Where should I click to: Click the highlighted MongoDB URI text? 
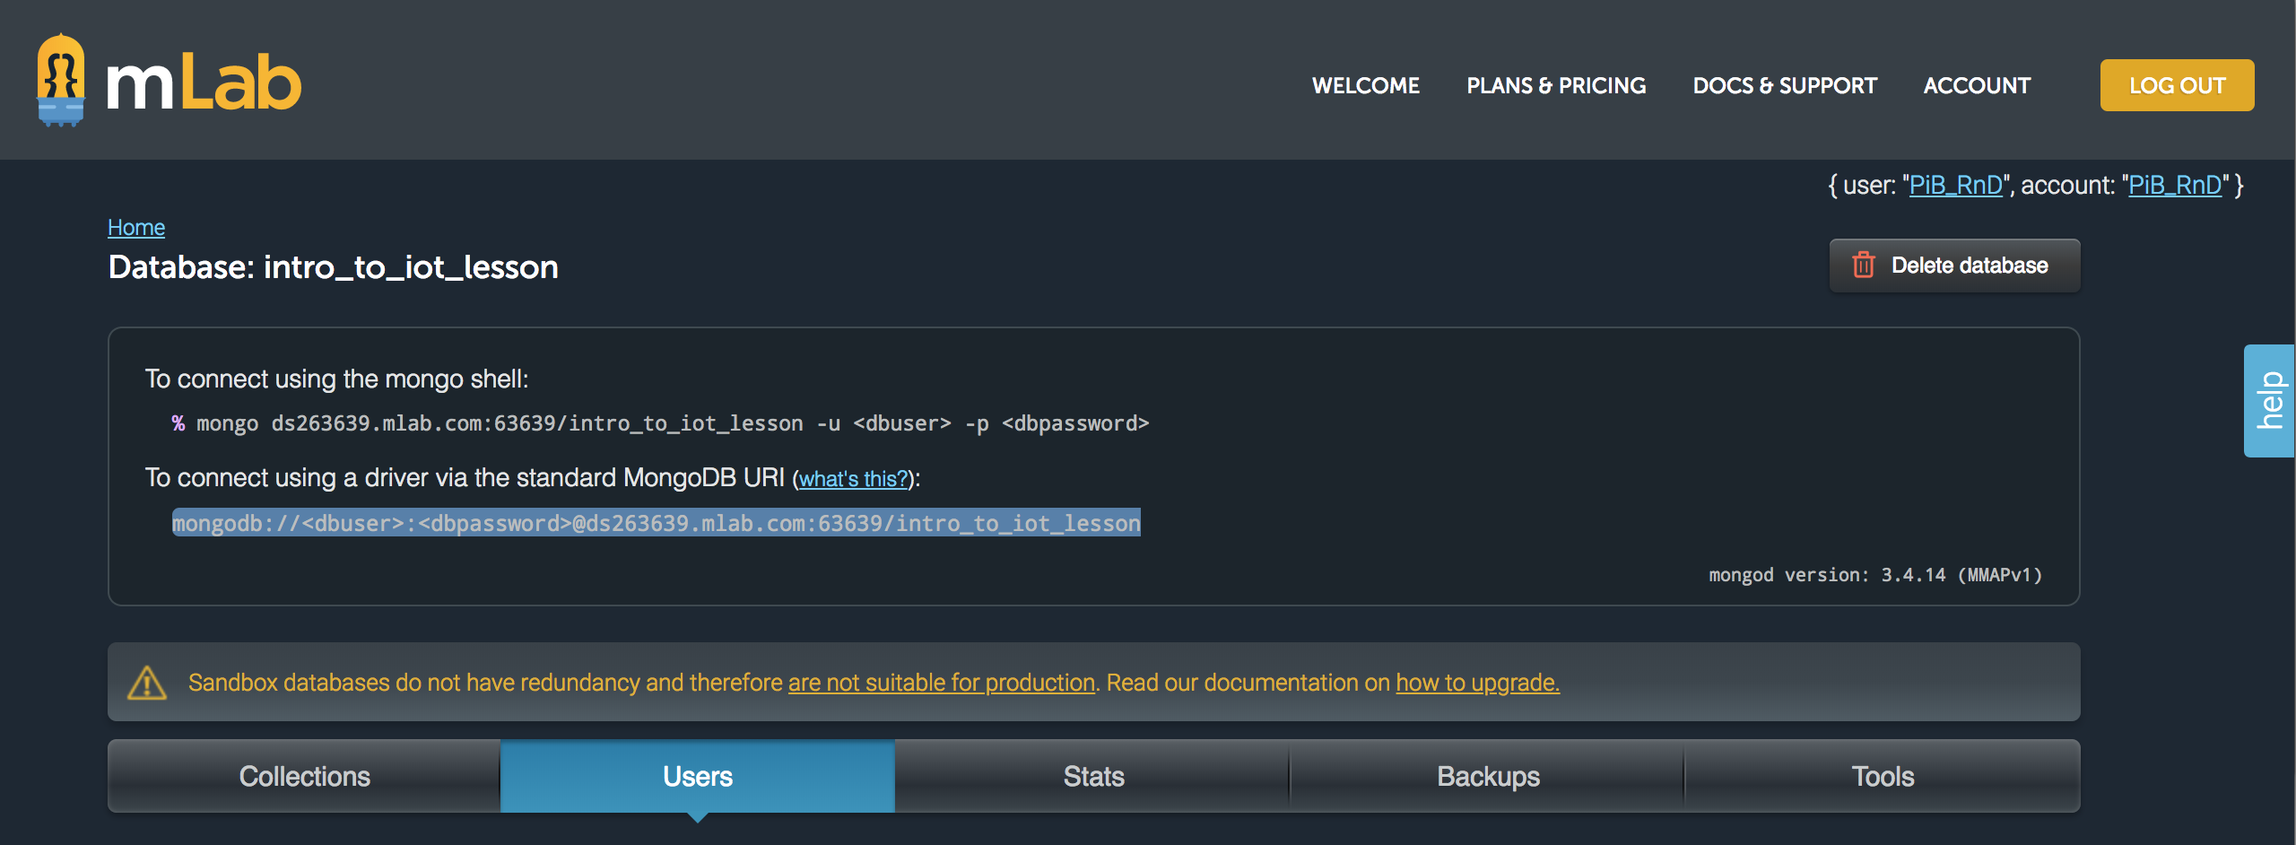656,523
